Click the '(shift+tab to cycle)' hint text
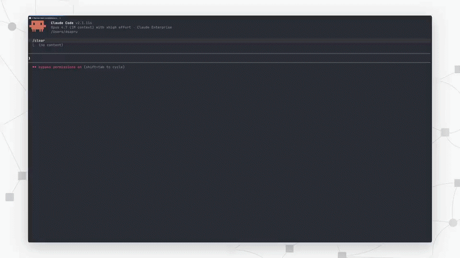The image size is (460, 258). 104,67
